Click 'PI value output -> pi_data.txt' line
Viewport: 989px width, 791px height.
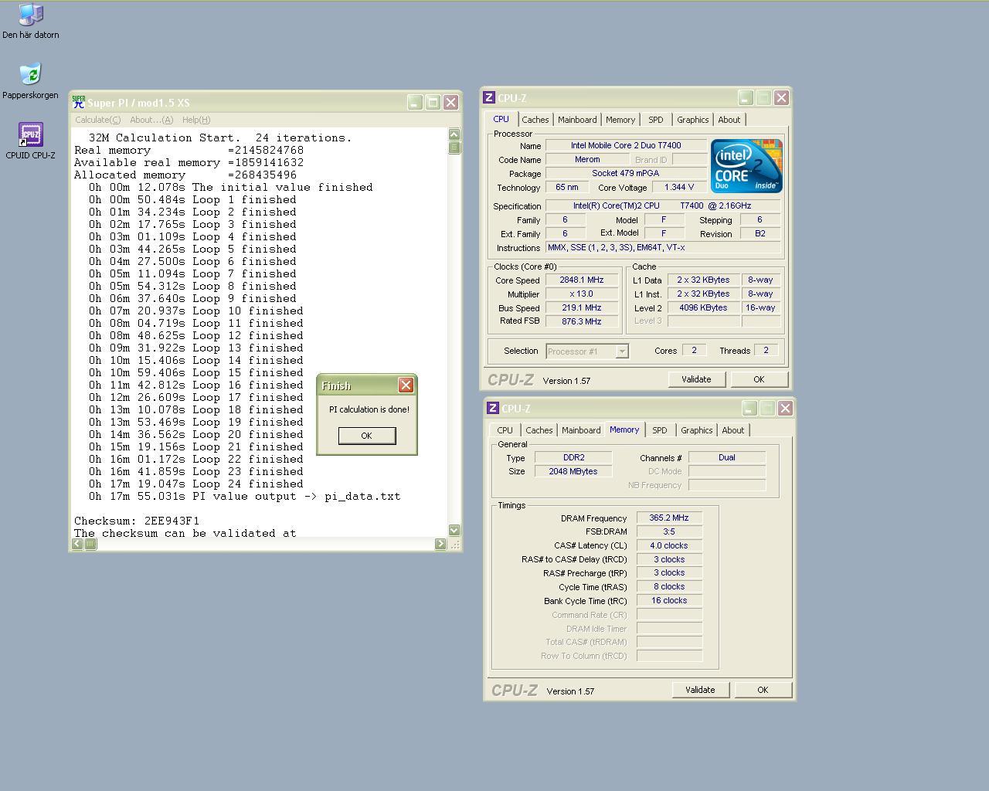244,496
